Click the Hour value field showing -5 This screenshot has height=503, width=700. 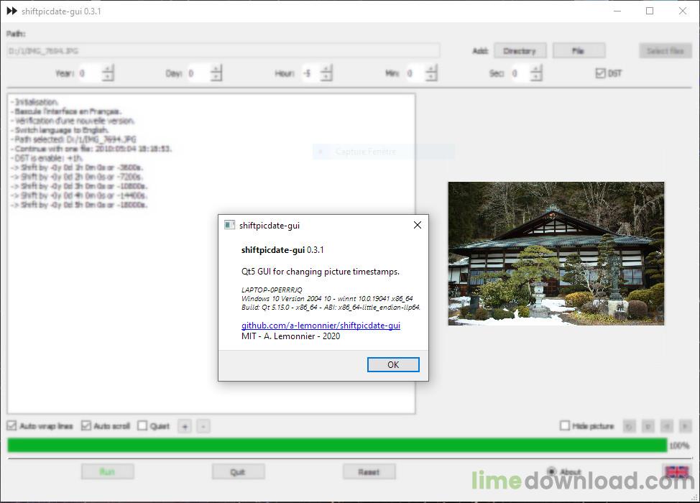310,73
